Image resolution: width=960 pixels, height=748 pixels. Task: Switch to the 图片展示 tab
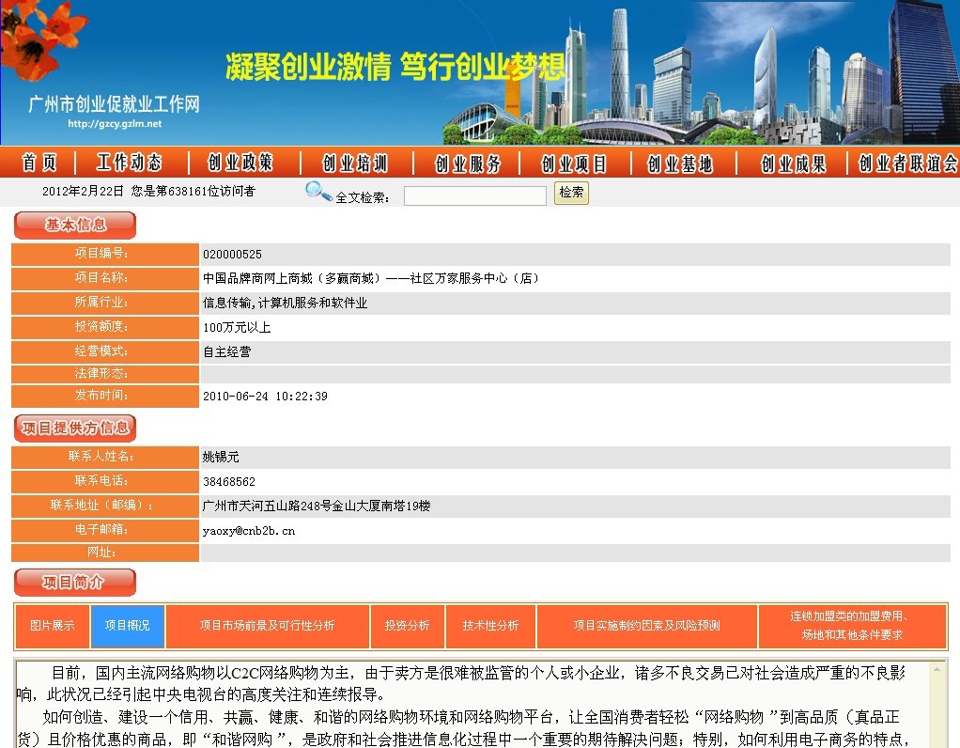pos(53,626)
